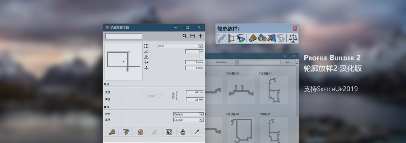Click the greyed-out curved path icon in toolbar

pyautogui.click(x=281, y=38)
